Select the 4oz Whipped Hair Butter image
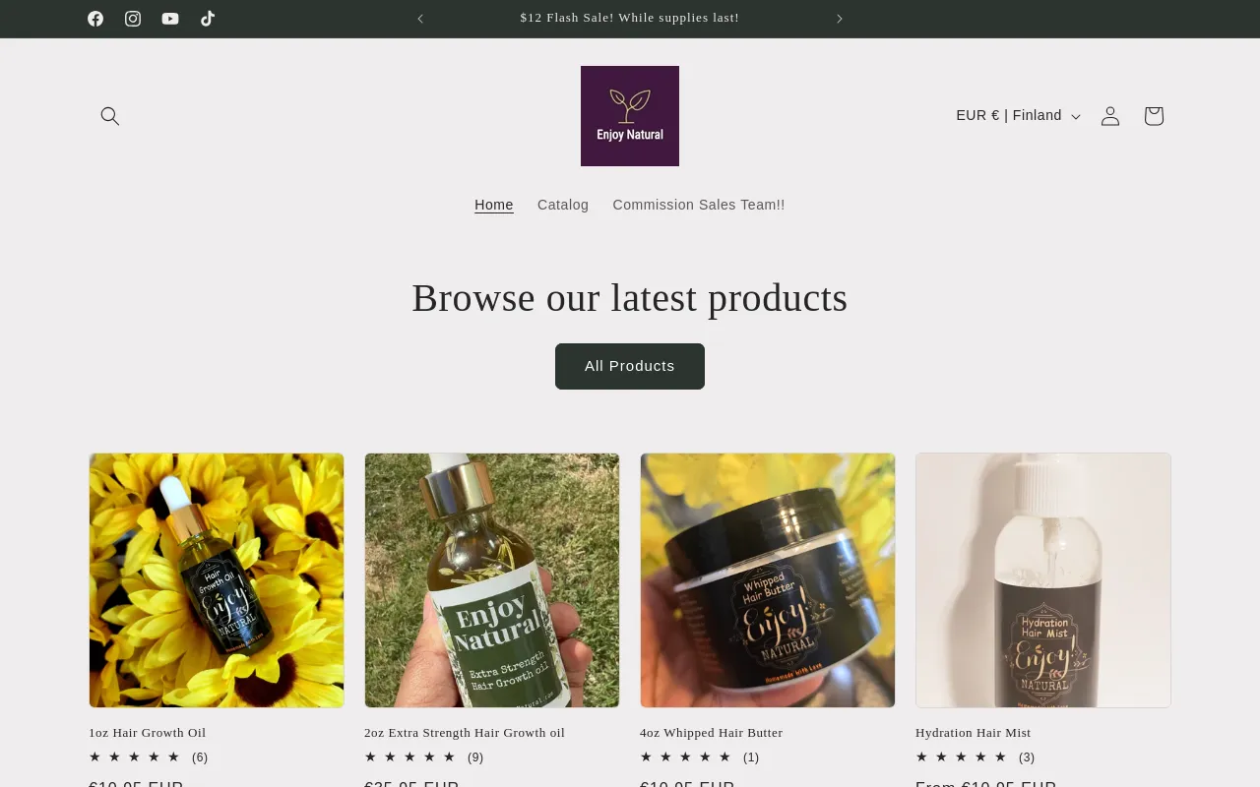 coord(768,580)
